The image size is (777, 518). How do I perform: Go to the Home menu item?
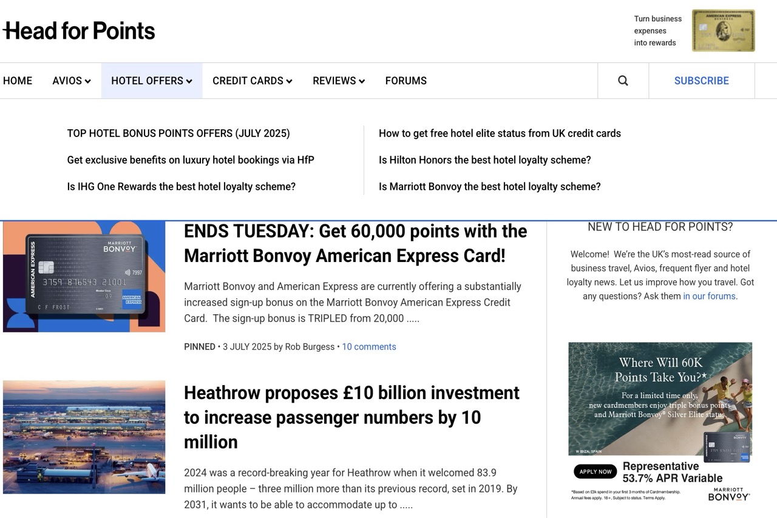coord(18,81)
